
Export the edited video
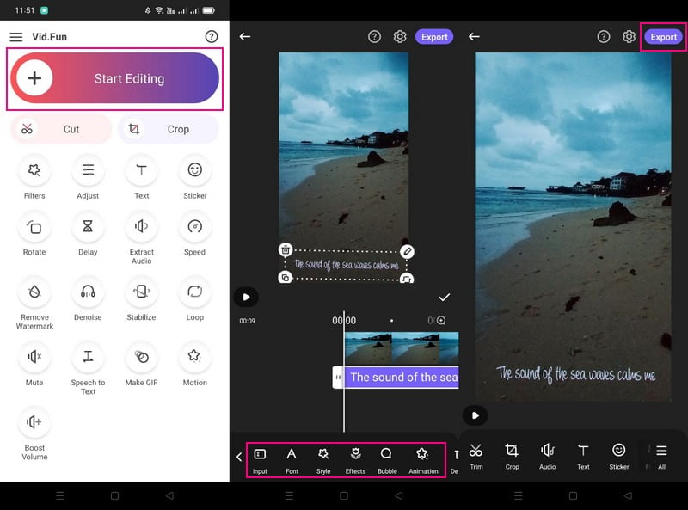click(663, 37)
